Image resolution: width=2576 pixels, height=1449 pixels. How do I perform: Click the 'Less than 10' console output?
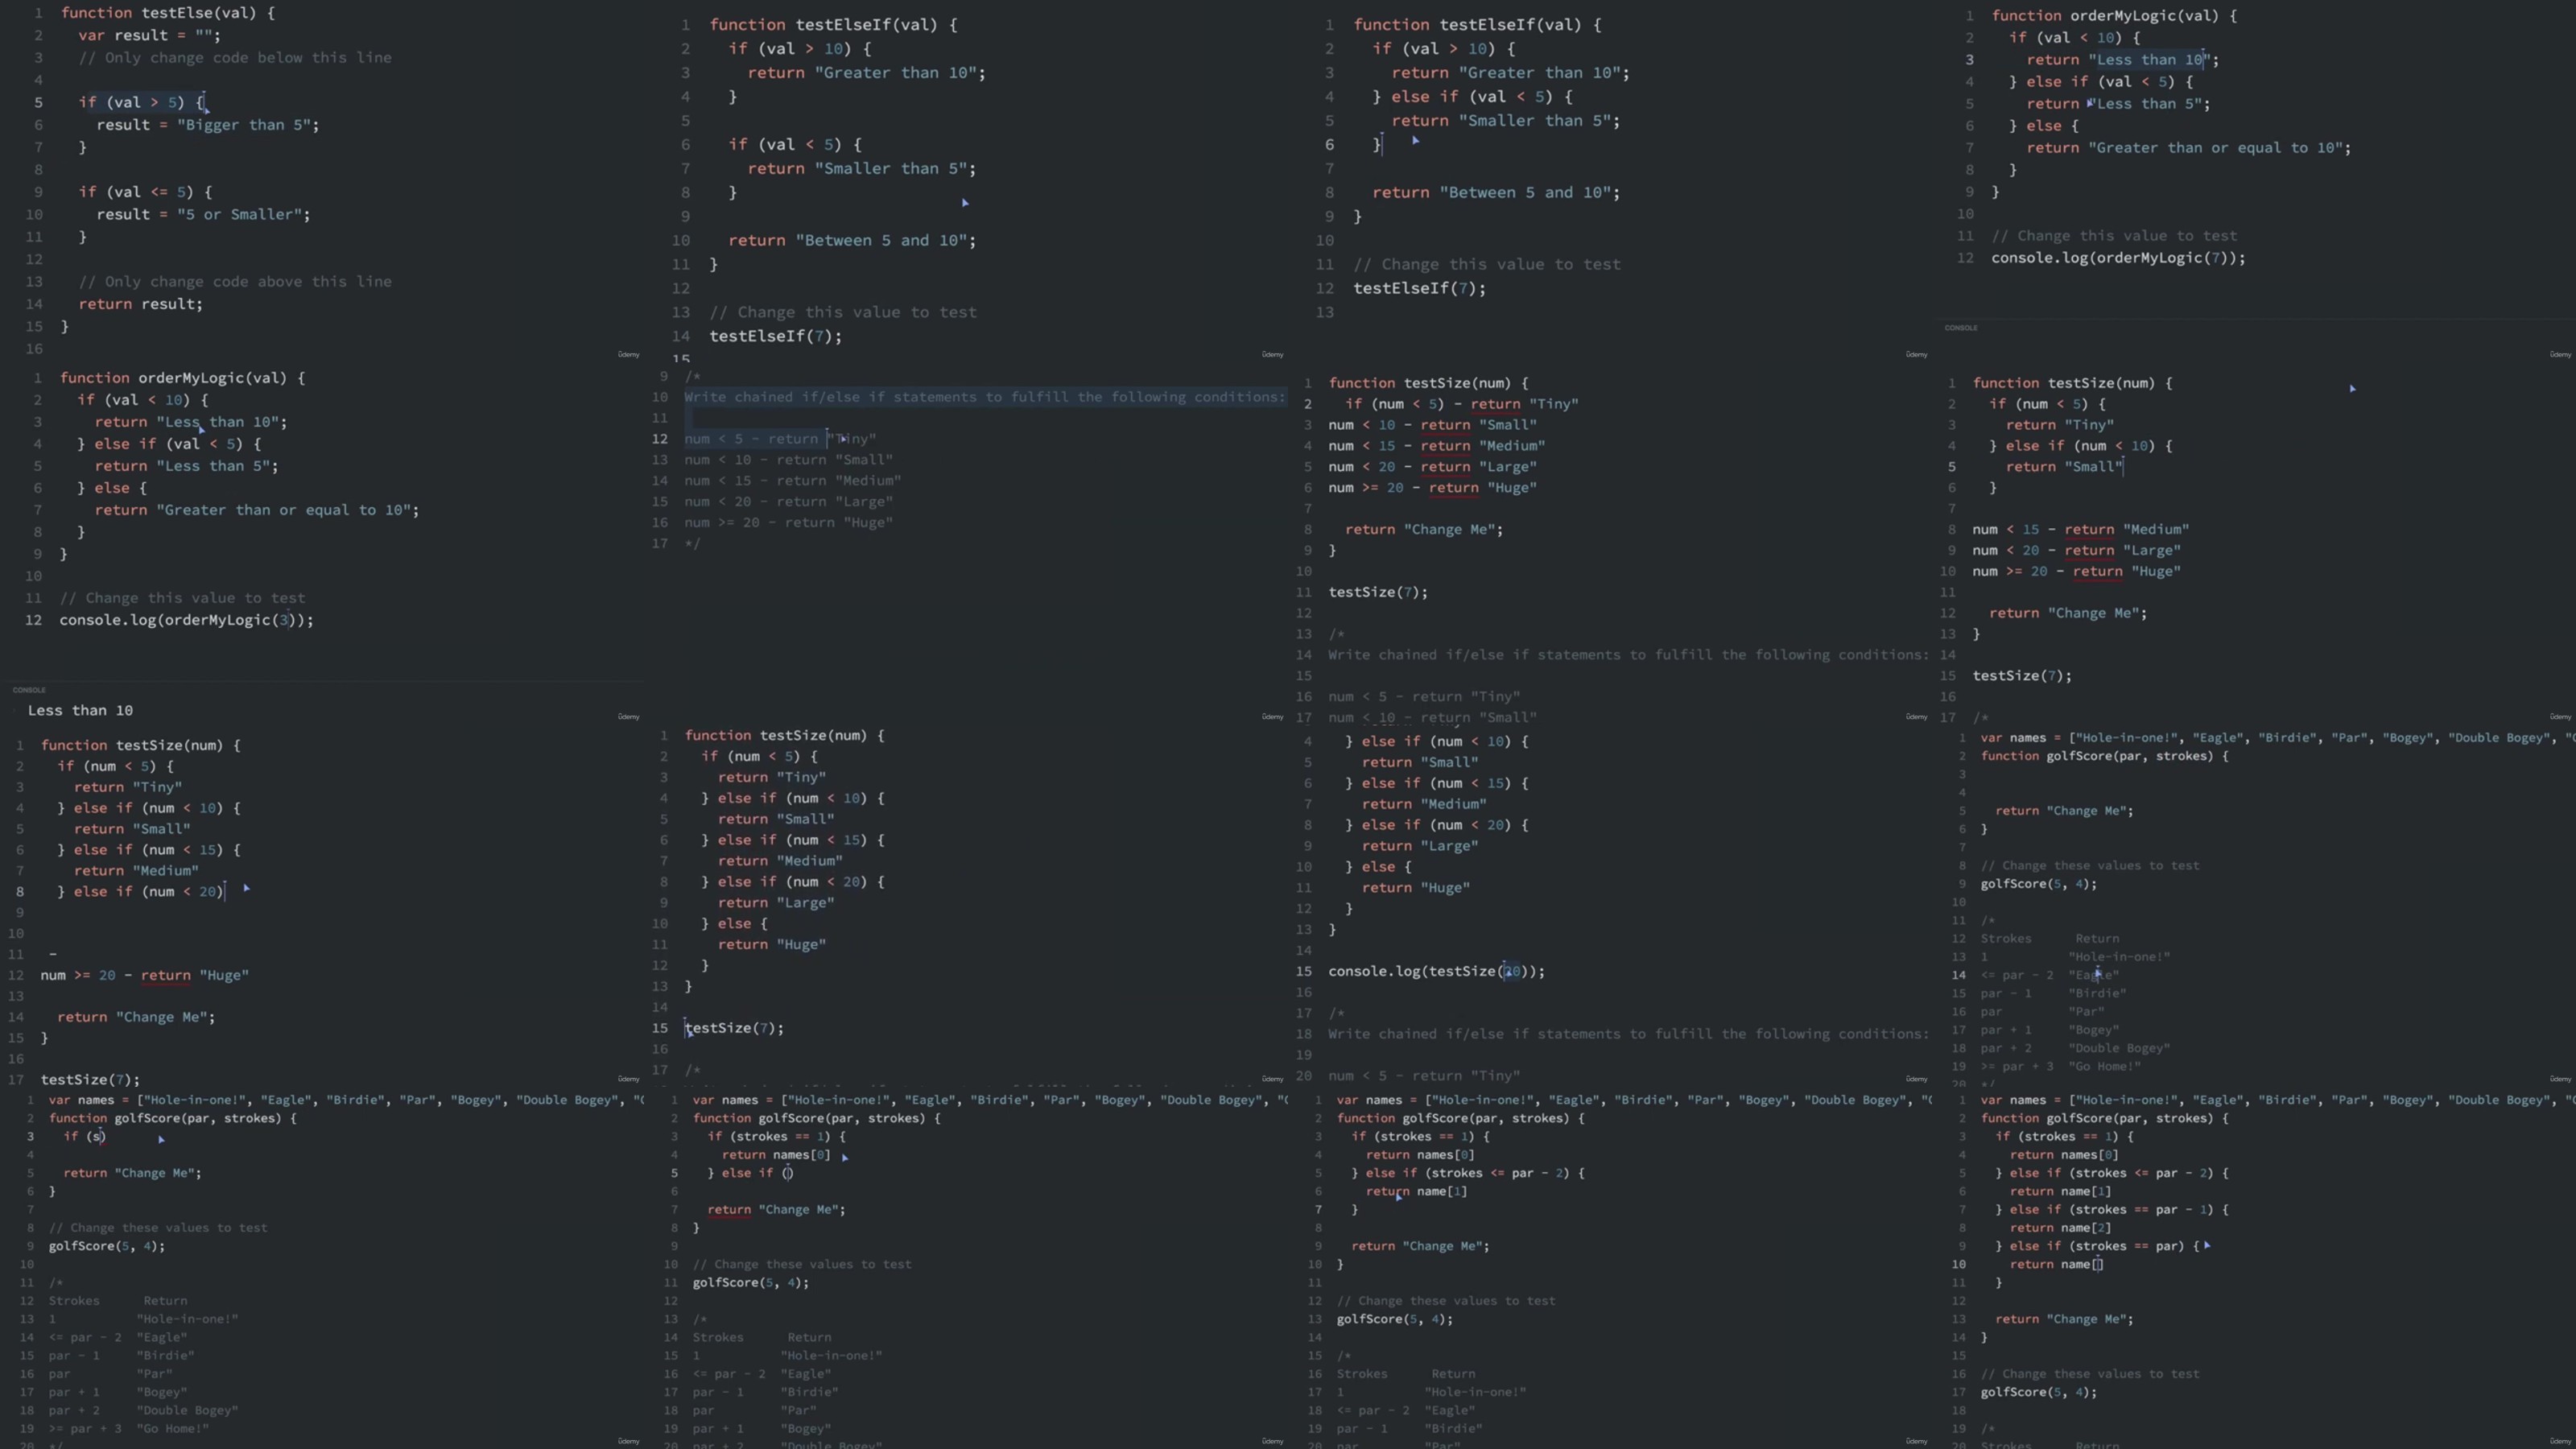(x=80, y=710)
